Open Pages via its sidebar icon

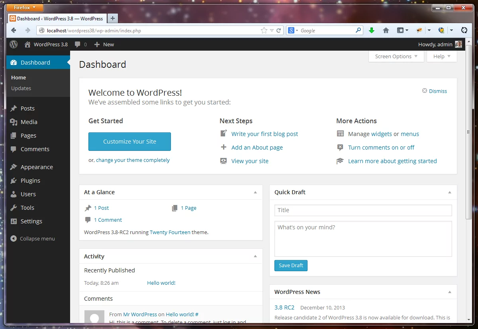14,136
